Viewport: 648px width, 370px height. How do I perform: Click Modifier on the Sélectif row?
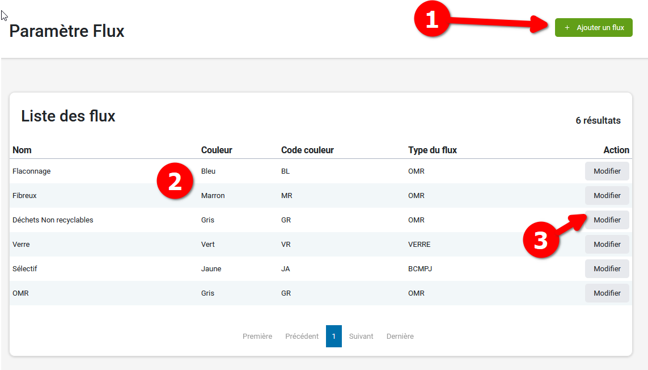607,269
